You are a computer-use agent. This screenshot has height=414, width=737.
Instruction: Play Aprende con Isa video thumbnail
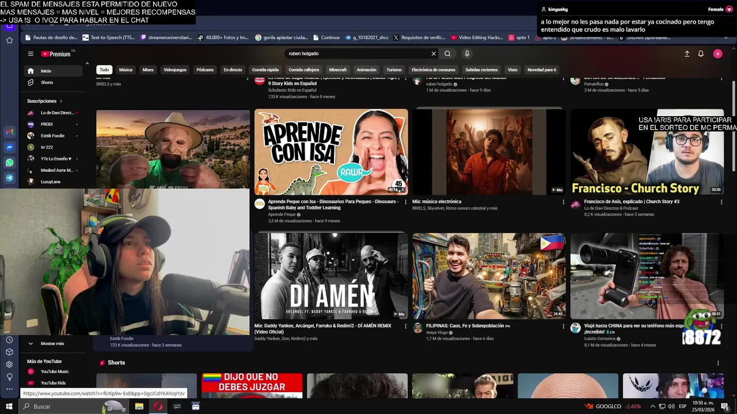[x=331, y=152]
